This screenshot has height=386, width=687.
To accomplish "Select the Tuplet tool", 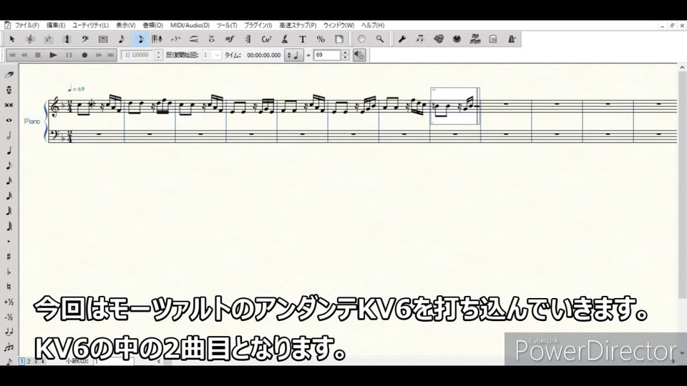I will coord(176,39).
